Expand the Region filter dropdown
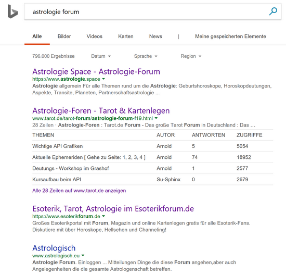286x275 pixels. coord(191,56)
